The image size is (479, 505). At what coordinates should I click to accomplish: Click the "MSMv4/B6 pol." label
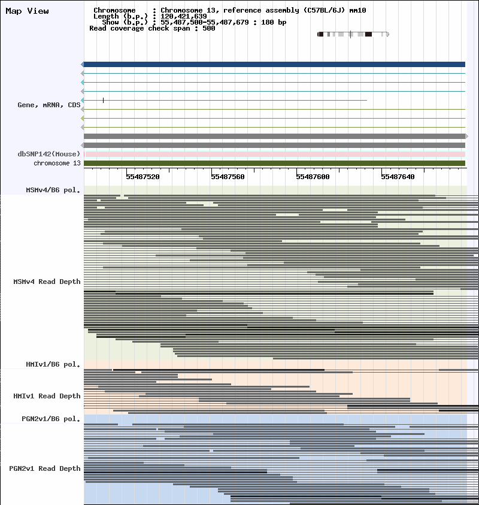pyautogui.click(x=53, y=190)
